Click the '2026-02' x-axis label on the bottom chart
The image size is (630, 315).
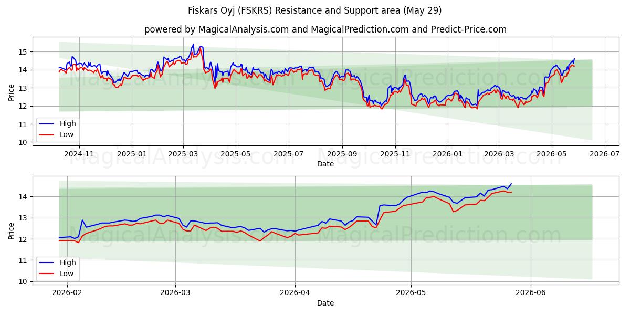click(x=68, y=293)
